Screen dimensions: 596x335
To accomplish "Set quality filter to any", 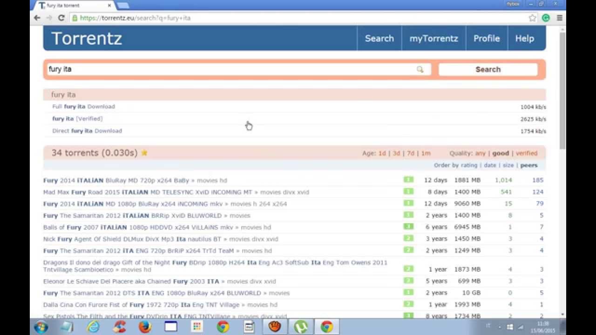I will click(481, 153).
